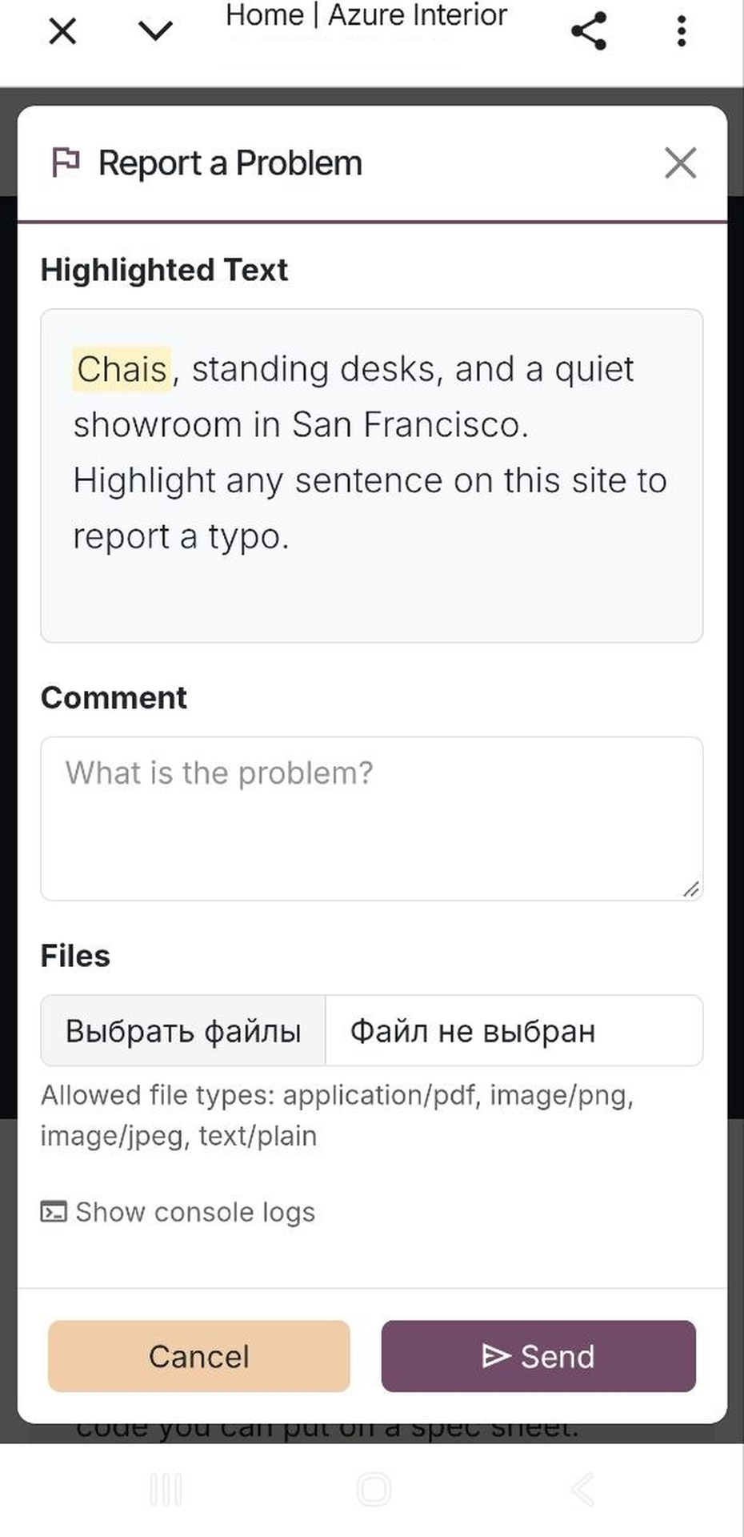This screenshot has height=1537, width=744.
Task: Click the comment box resize handle
Action: click(x=691, y=889)
